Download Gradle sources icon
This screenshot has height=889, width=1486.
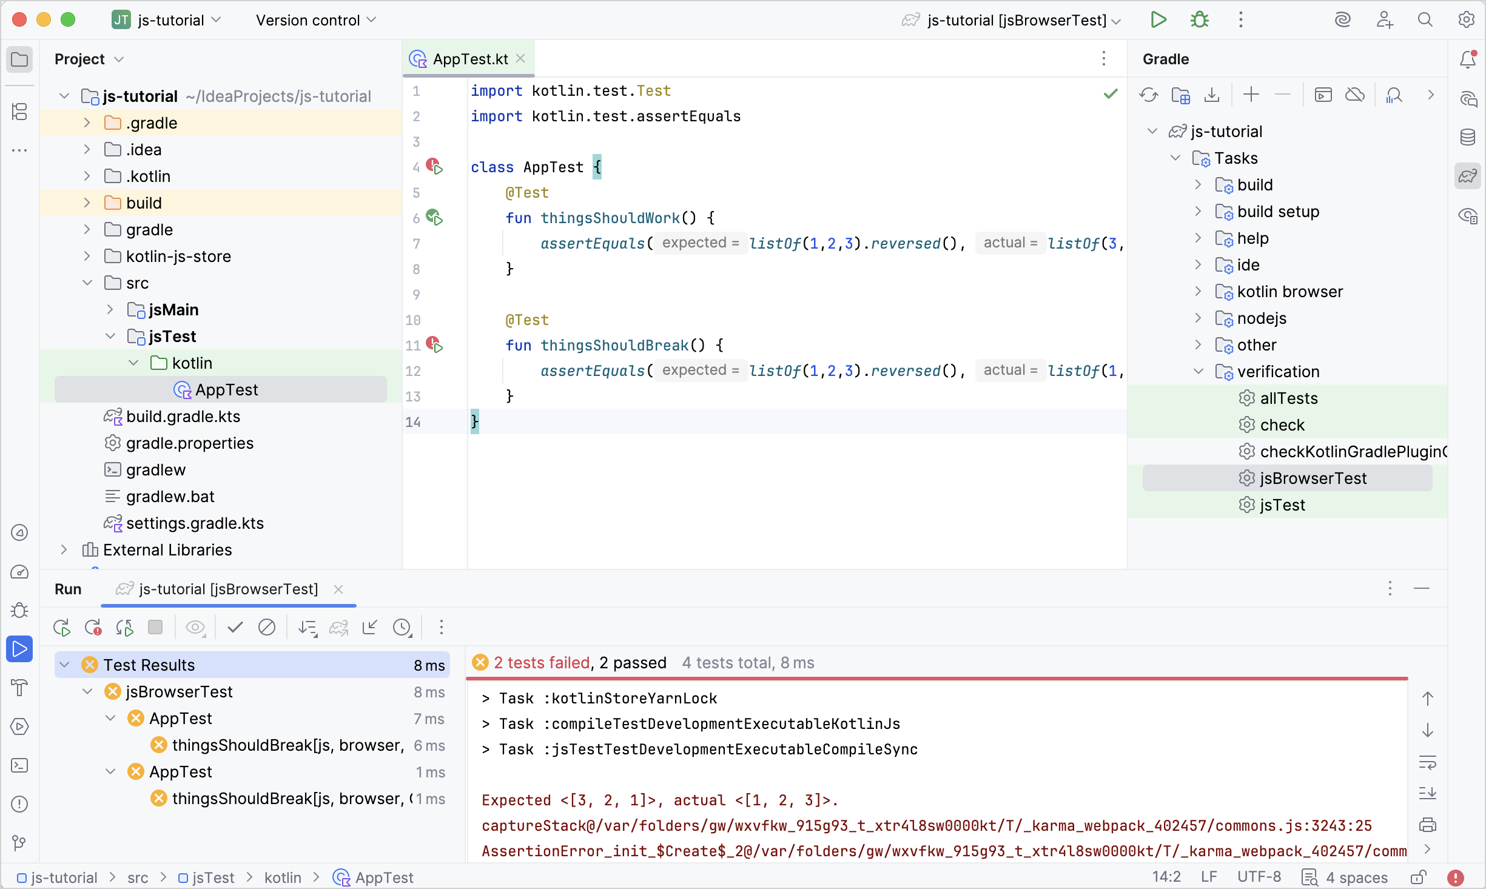tap(1212, 95)
